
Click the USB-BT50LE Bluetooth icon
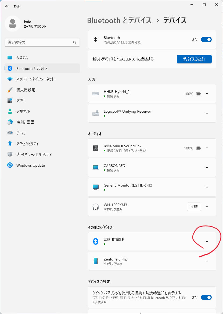[96, 241]
